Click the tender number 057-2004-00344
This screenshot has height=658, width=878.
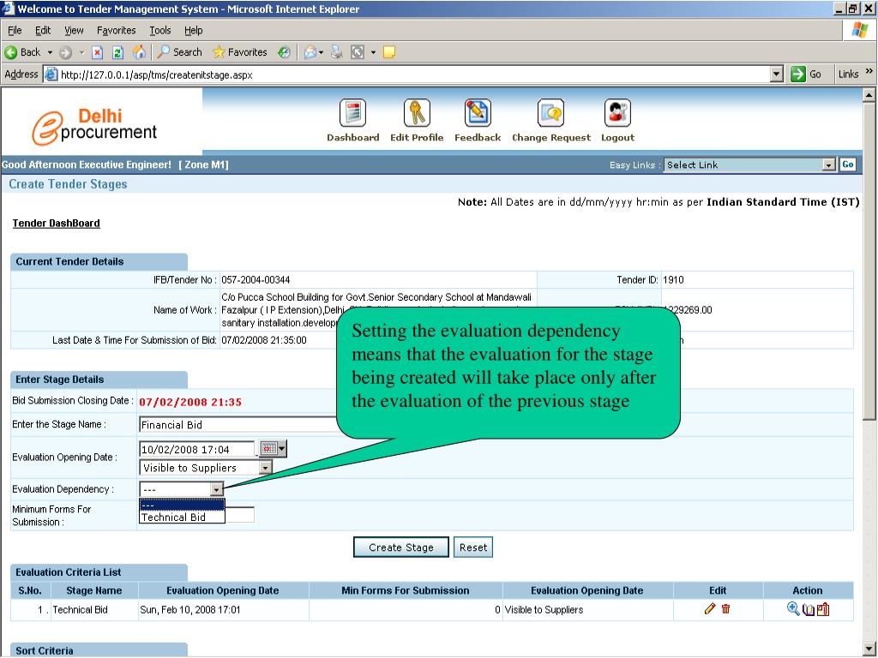pyautogui.click(x=256, y=280)
